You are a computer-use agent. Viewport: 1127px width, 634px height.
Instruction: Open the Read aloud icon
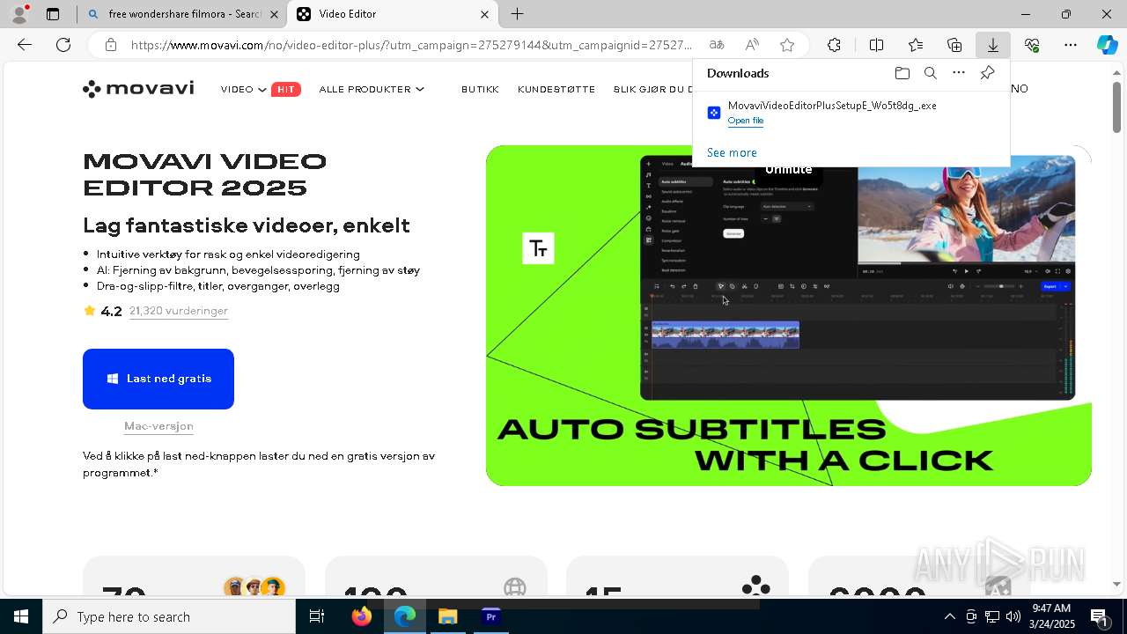pyautogui.click(x=752, y=45)
